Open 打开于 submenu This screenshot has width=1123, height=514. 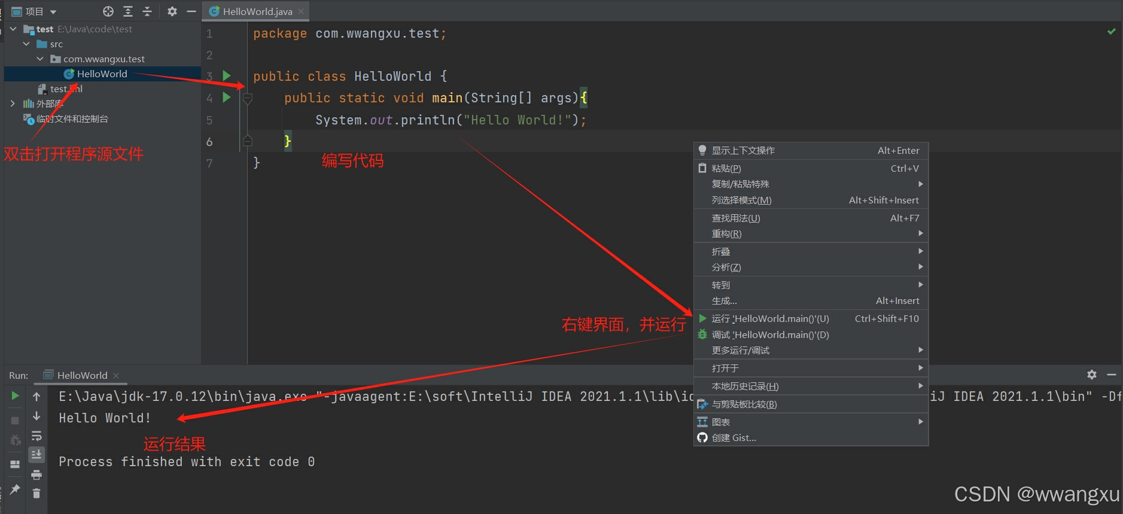[811, 368]
